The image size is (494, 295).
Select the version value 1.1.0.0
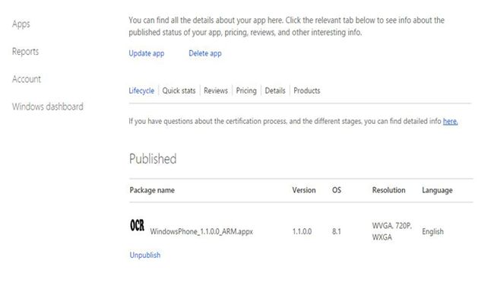pos(302,232)
